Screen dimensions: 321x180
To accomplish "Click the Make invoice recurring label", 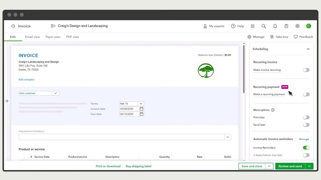I will (267, 70).
